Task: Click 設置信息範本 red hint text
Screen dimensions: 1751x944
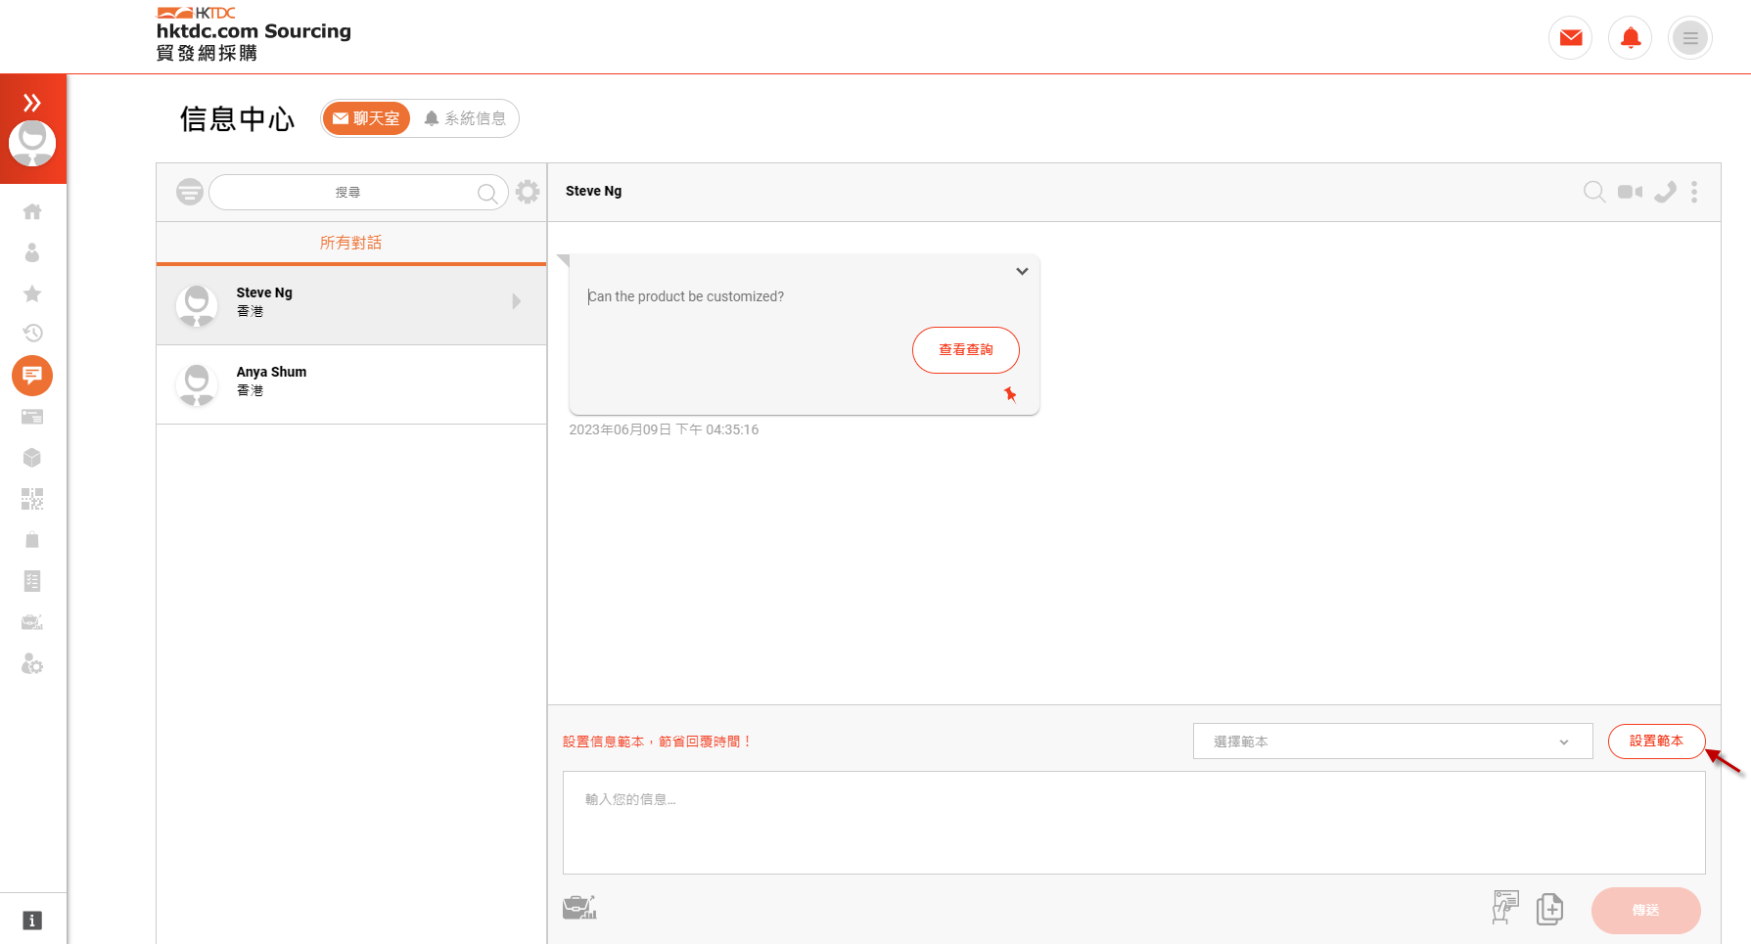Action: (657, 742)
